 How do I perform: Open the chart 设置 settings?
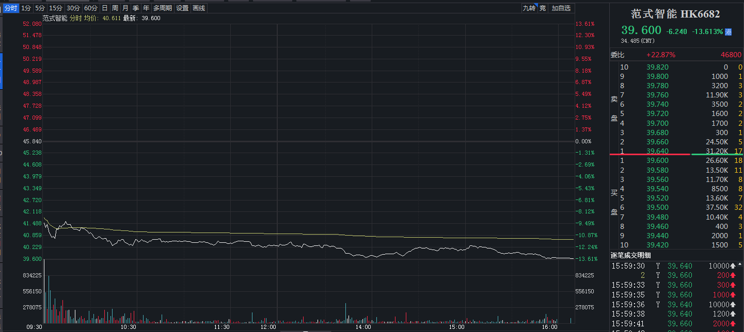tap(181, 8)
